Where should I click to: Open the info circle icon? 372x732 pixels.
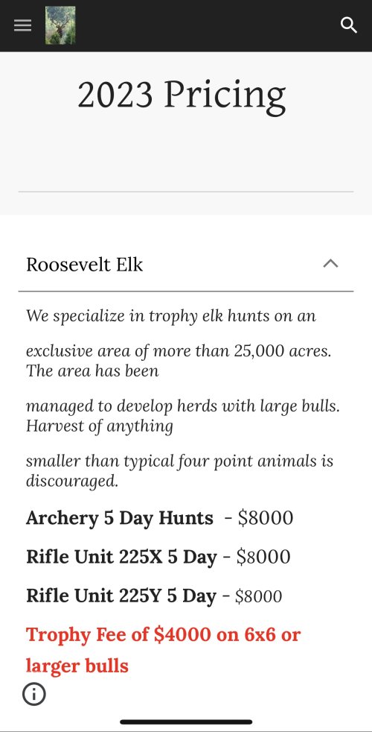34,694
